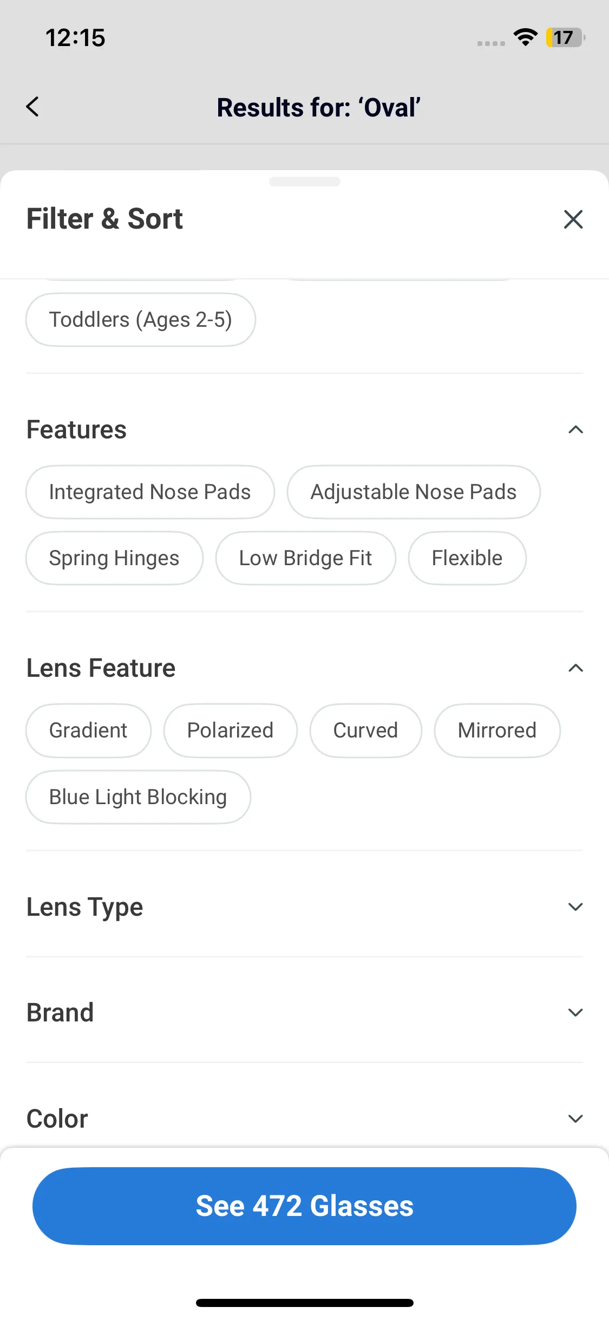Toggle the Polarized lens filter
This screenshot has height=1320, width=609.
230,730
